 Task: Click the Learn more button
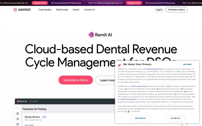(x=105, y=80)
